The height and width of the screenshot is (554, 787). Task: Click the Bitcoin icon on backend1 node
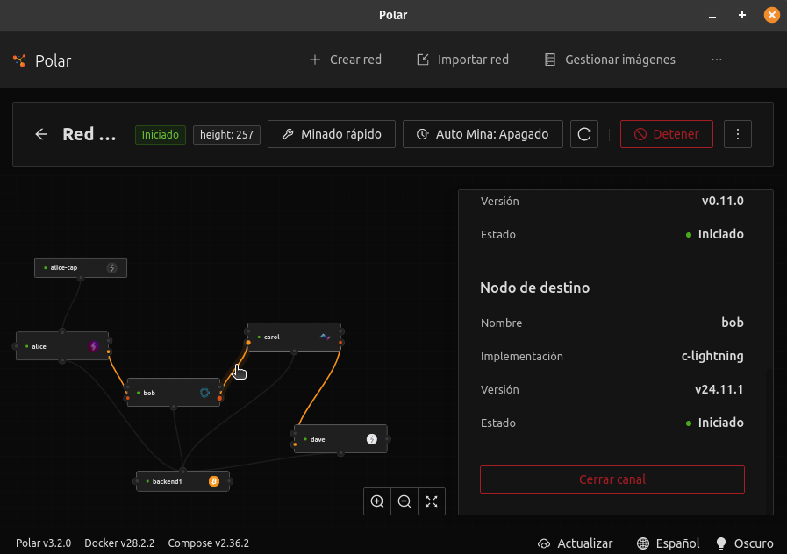click(x=213, y=481)
